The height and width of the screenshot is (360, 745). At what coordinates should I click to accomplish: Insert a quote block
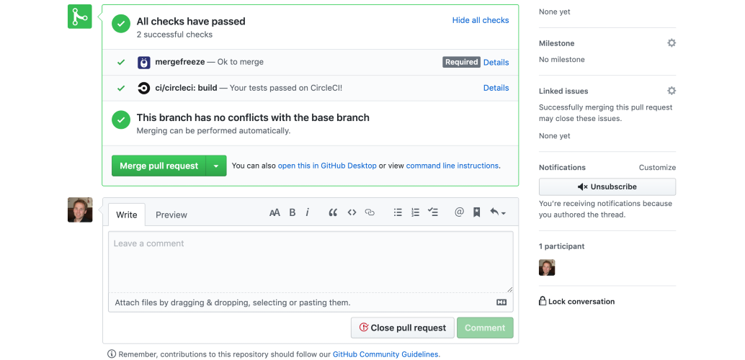(333, 212)
